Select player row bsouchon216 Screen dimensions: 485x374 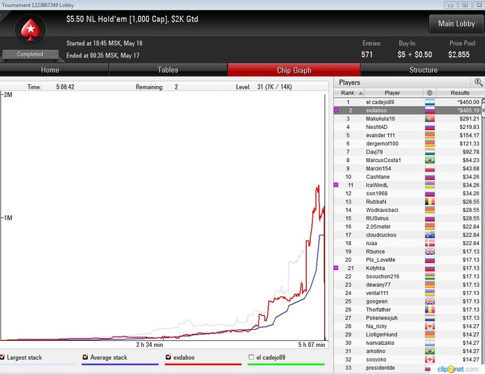click(407, 276)
